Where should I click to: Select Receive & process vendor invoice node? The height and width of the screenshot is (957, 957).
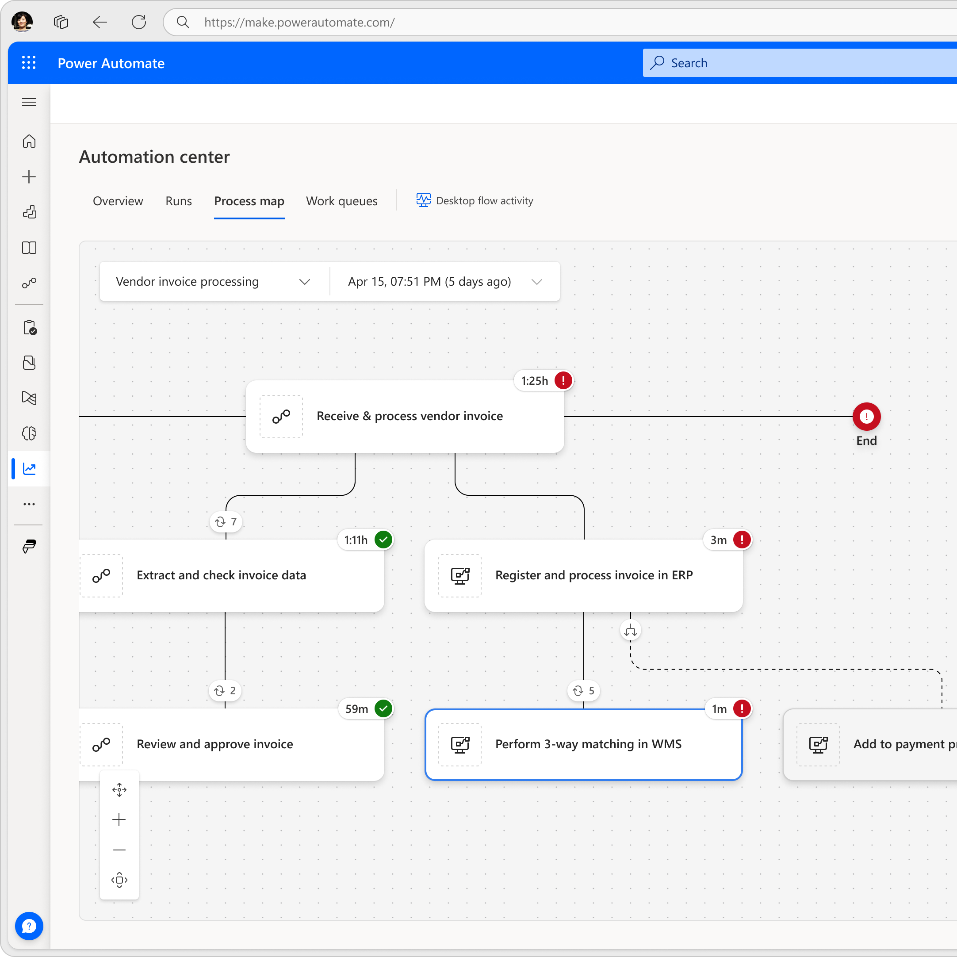click(405, 417)
